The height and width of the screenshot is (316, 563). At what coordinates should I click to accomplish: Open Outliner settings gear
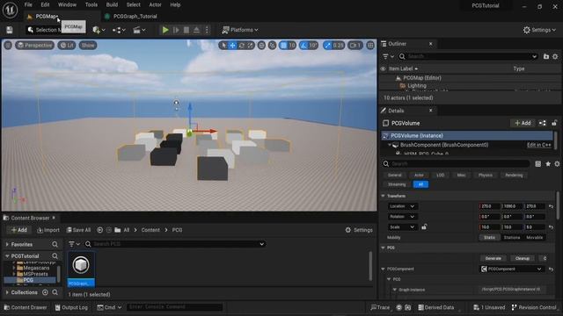tap(555, 56)
